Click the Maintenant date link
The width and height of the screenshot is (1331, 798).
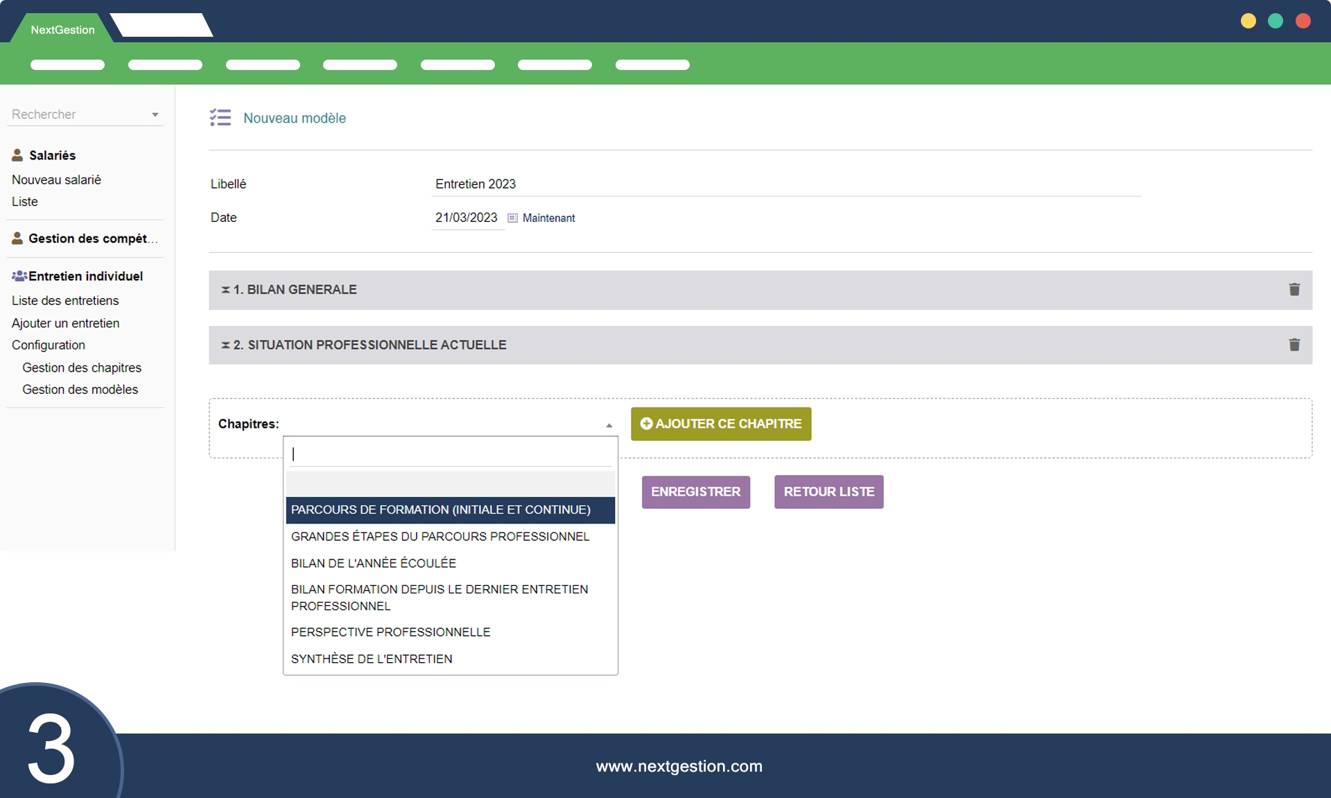coord(548,218)
